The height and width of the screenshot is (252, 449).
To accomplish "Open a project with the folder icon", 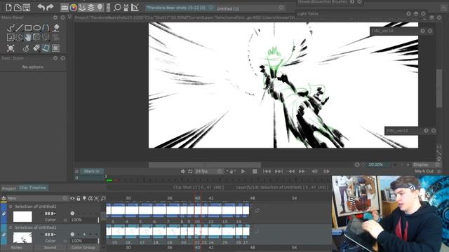I will click(x=18, y=8).
